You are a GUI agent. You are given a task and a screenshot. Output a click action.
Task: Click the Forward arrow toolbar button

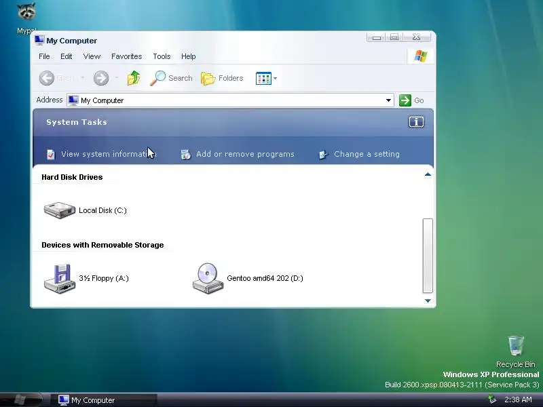coord(101,78)
